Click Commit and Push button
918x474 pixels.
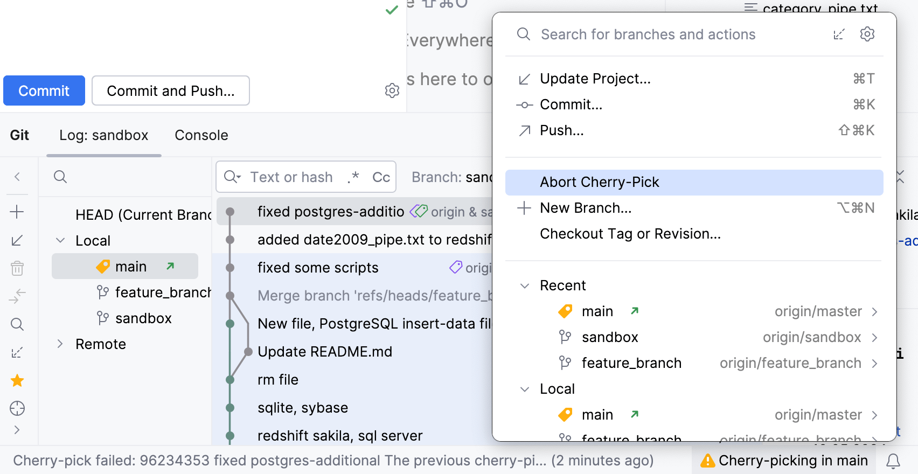(170, 90)
